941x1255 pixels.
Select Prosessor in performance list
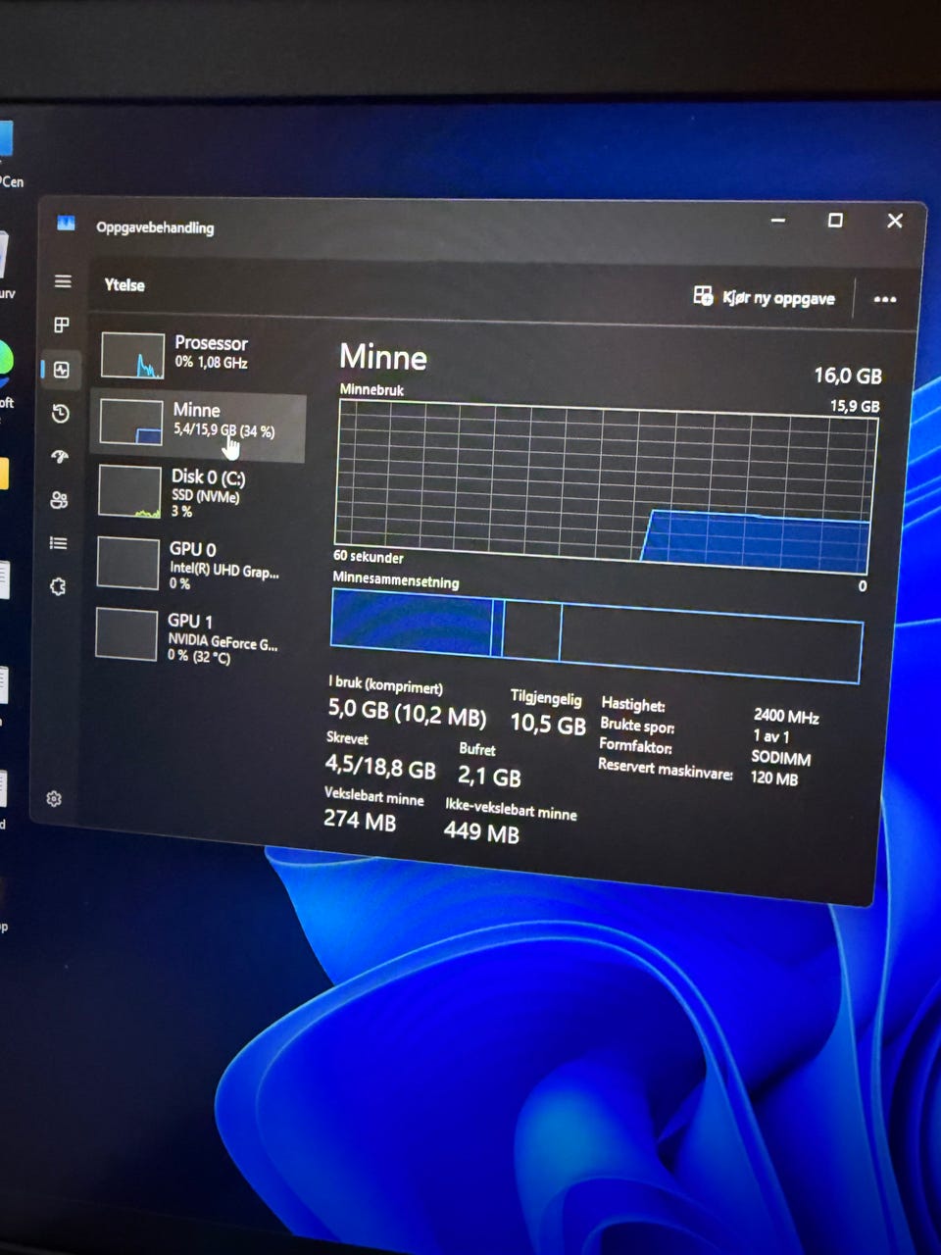[201, 354]
